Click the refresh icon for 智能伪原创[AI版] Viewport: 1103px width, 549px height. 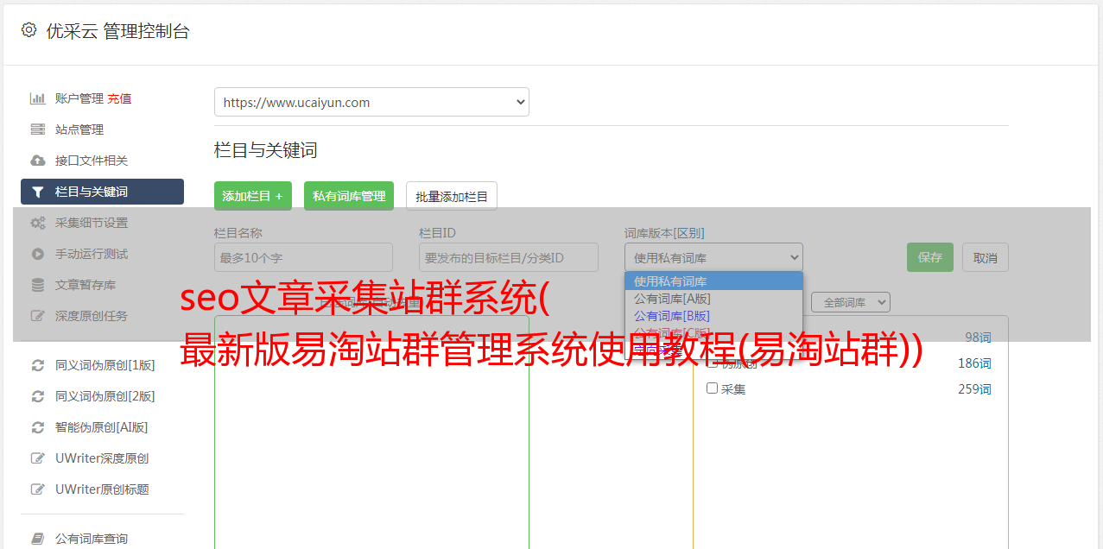(38, 427)
